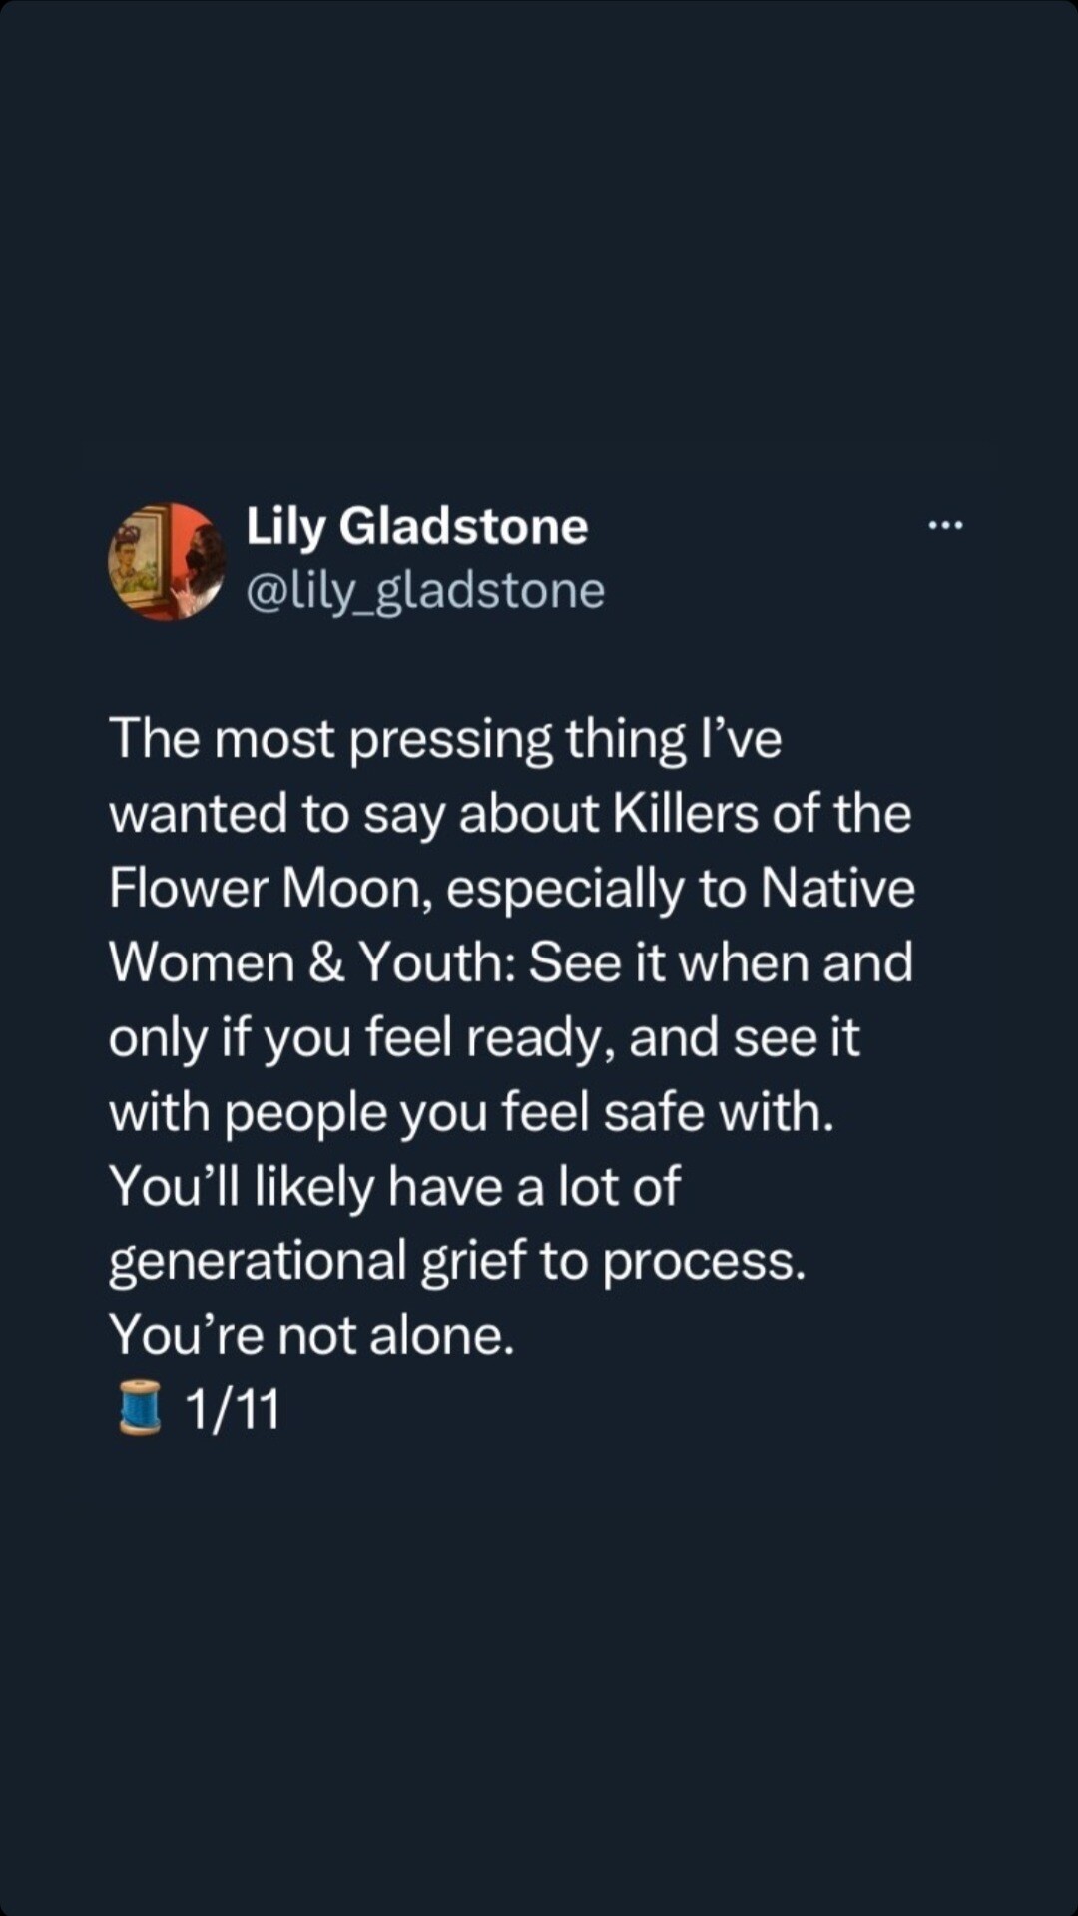Click the word "Native" in the tweet

[x=837, y=889]
